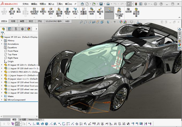Click Reference Geometry (参考几何体) icon
The image size is (182, 127).
(75, 11)
